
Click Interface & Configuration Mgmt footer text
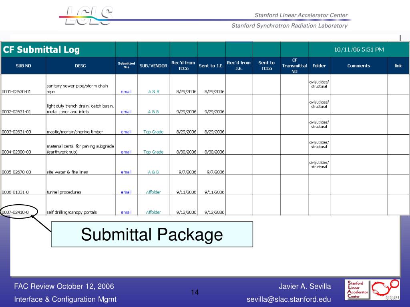click(x=65, y=299)
